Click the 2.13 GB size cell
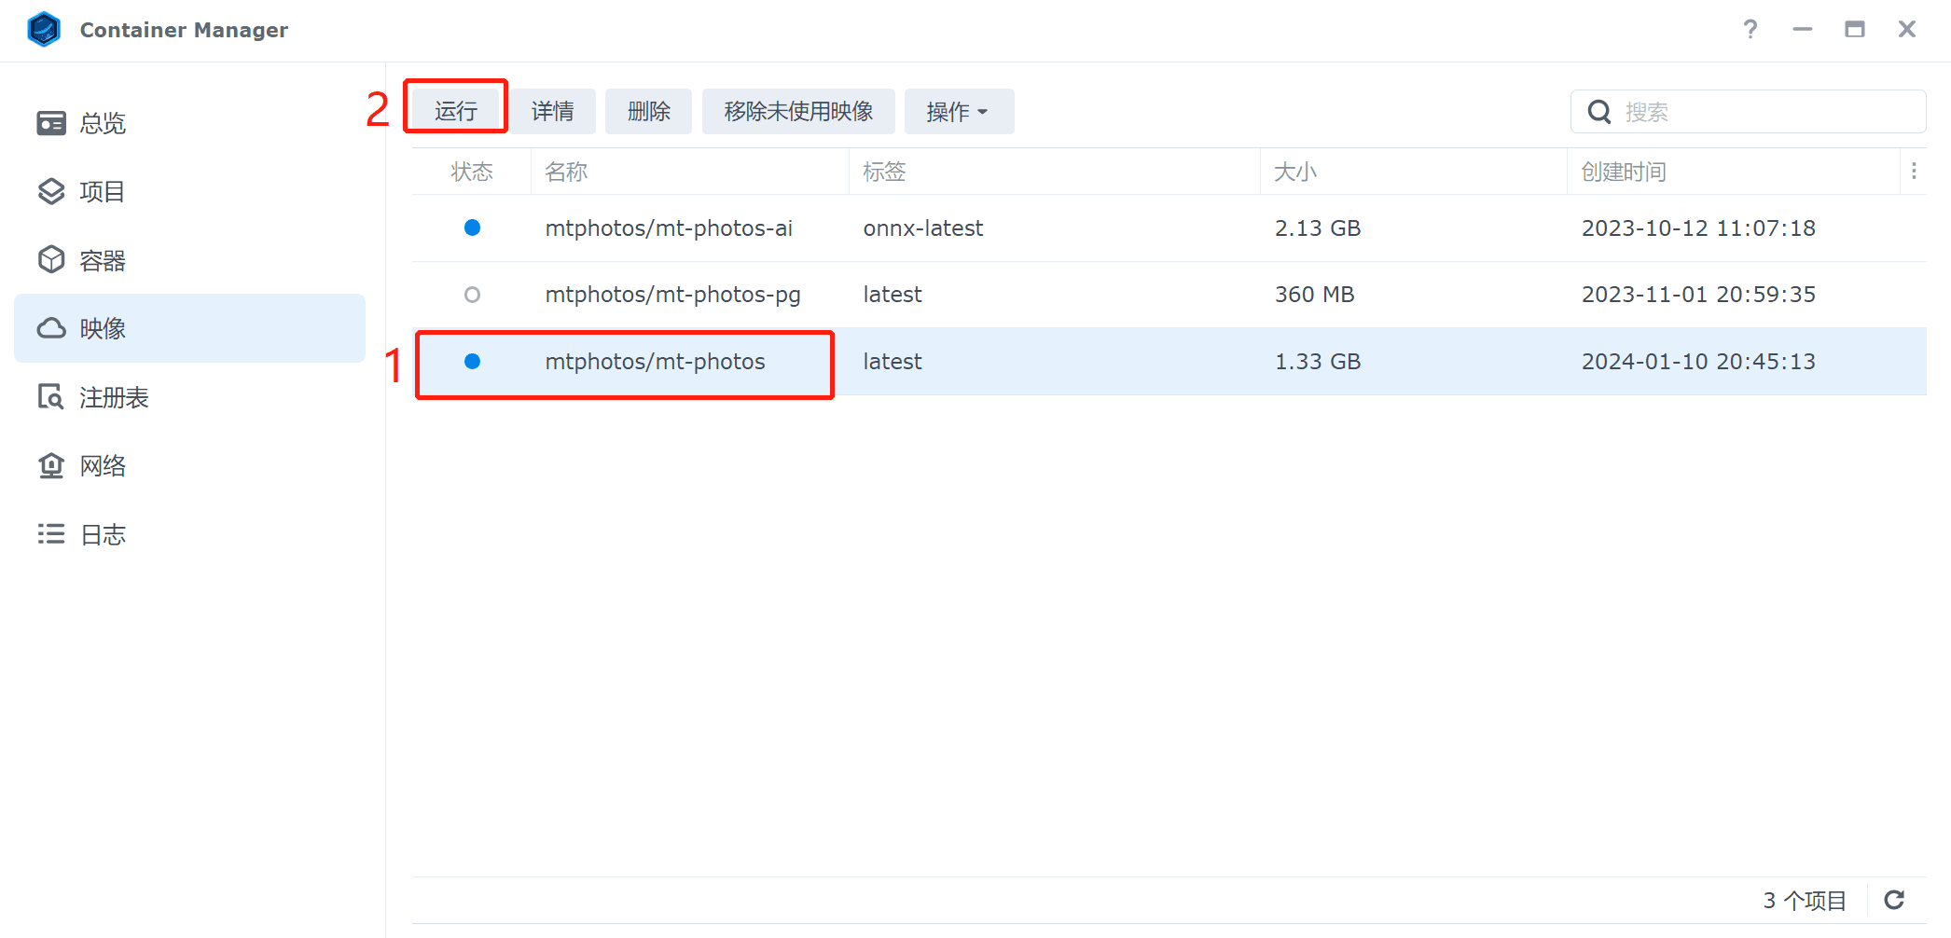Screen dimensions: 1951x938 coord(1318,228)
